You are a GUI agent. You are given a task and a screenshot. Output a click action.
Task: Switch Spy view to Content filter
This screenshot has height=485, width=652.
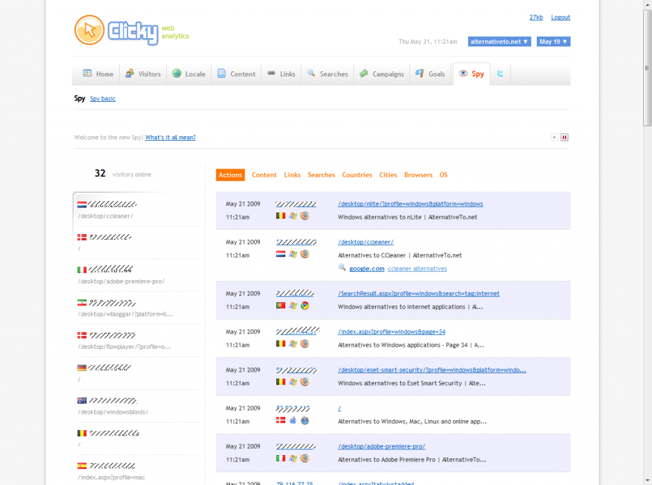tap(264, 175)
